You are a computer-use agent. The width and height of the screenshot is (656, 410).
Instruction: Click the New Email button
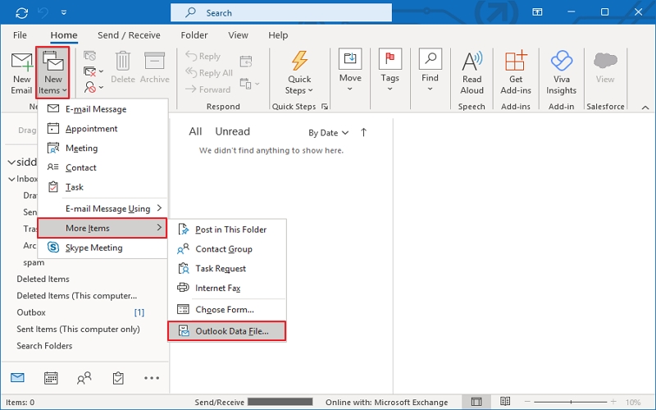[x=21, y=73]
